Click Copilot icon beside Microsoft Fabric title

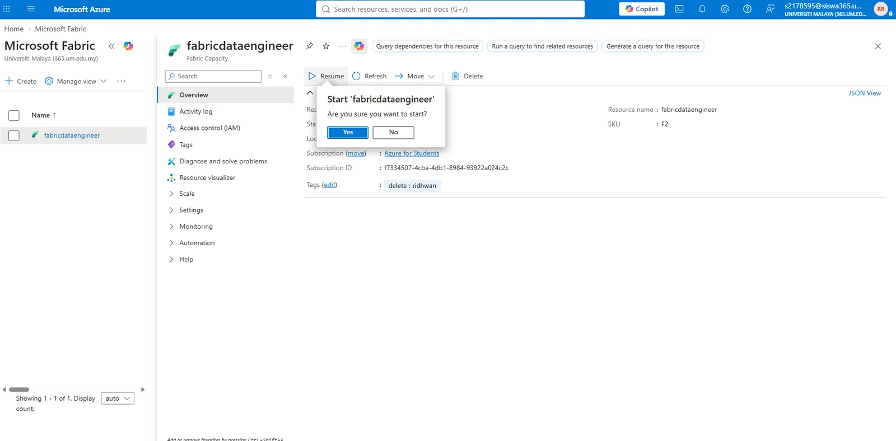pos(128,46)
